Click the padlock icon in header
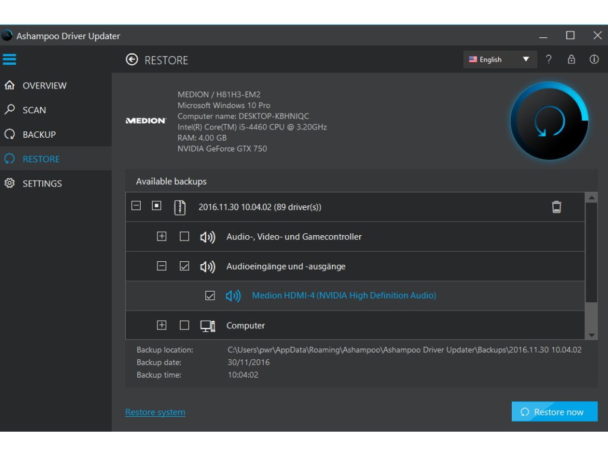This screenshot has height=456, width=608. tap(571, 59)
